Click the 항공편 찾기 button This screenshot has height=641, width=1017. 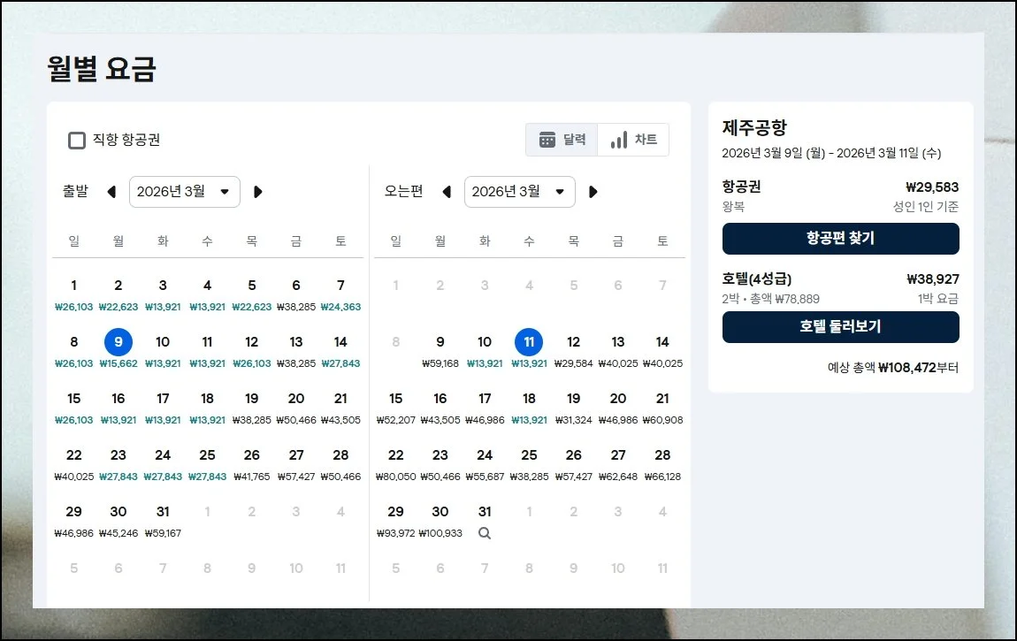pyautogui.click(x=840, y=239)
